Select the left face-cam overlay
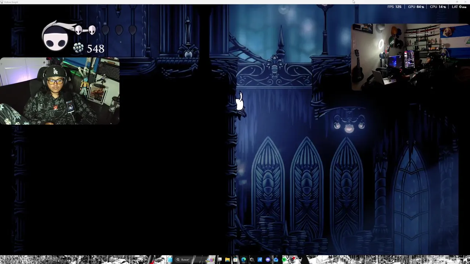The height and width of the screenshot is (264, 470). pyautogui.click(x=59, y=91)
